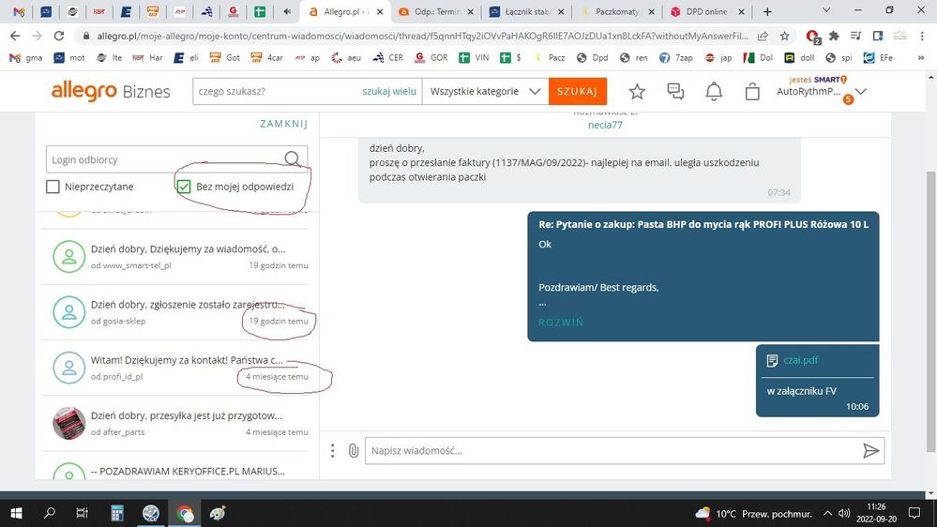Open the Windows notification center icon
Image resolution: width=937 pixels, height=527 pixels.
(914, 513)
